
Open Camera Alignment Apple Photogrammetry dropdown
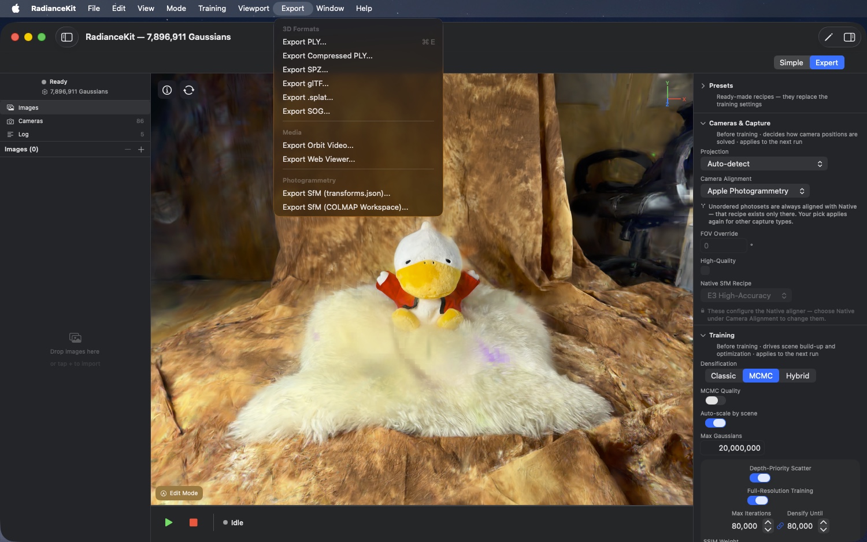[755, 191]
